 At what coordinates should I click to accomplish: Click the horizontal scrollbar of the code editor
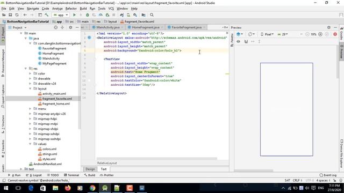[156, 159]
